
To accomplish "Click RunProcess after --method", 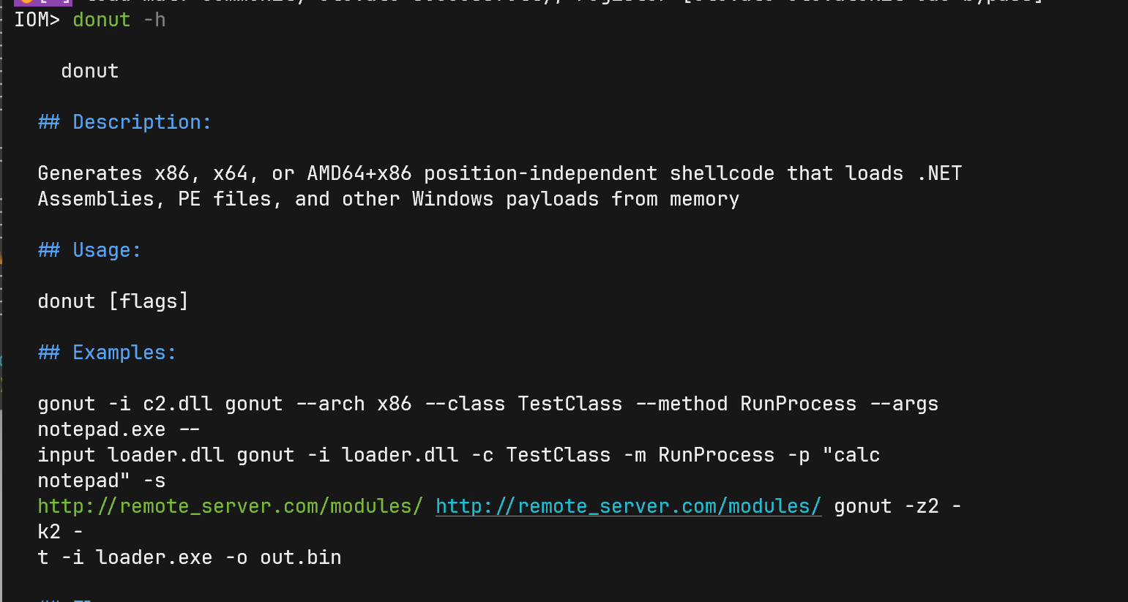I will click(798, 404).
